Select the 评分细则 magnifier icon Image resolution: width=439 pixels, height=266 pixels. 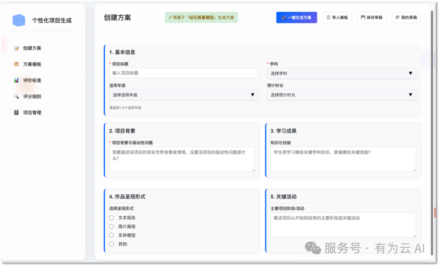tap(17, 96)
